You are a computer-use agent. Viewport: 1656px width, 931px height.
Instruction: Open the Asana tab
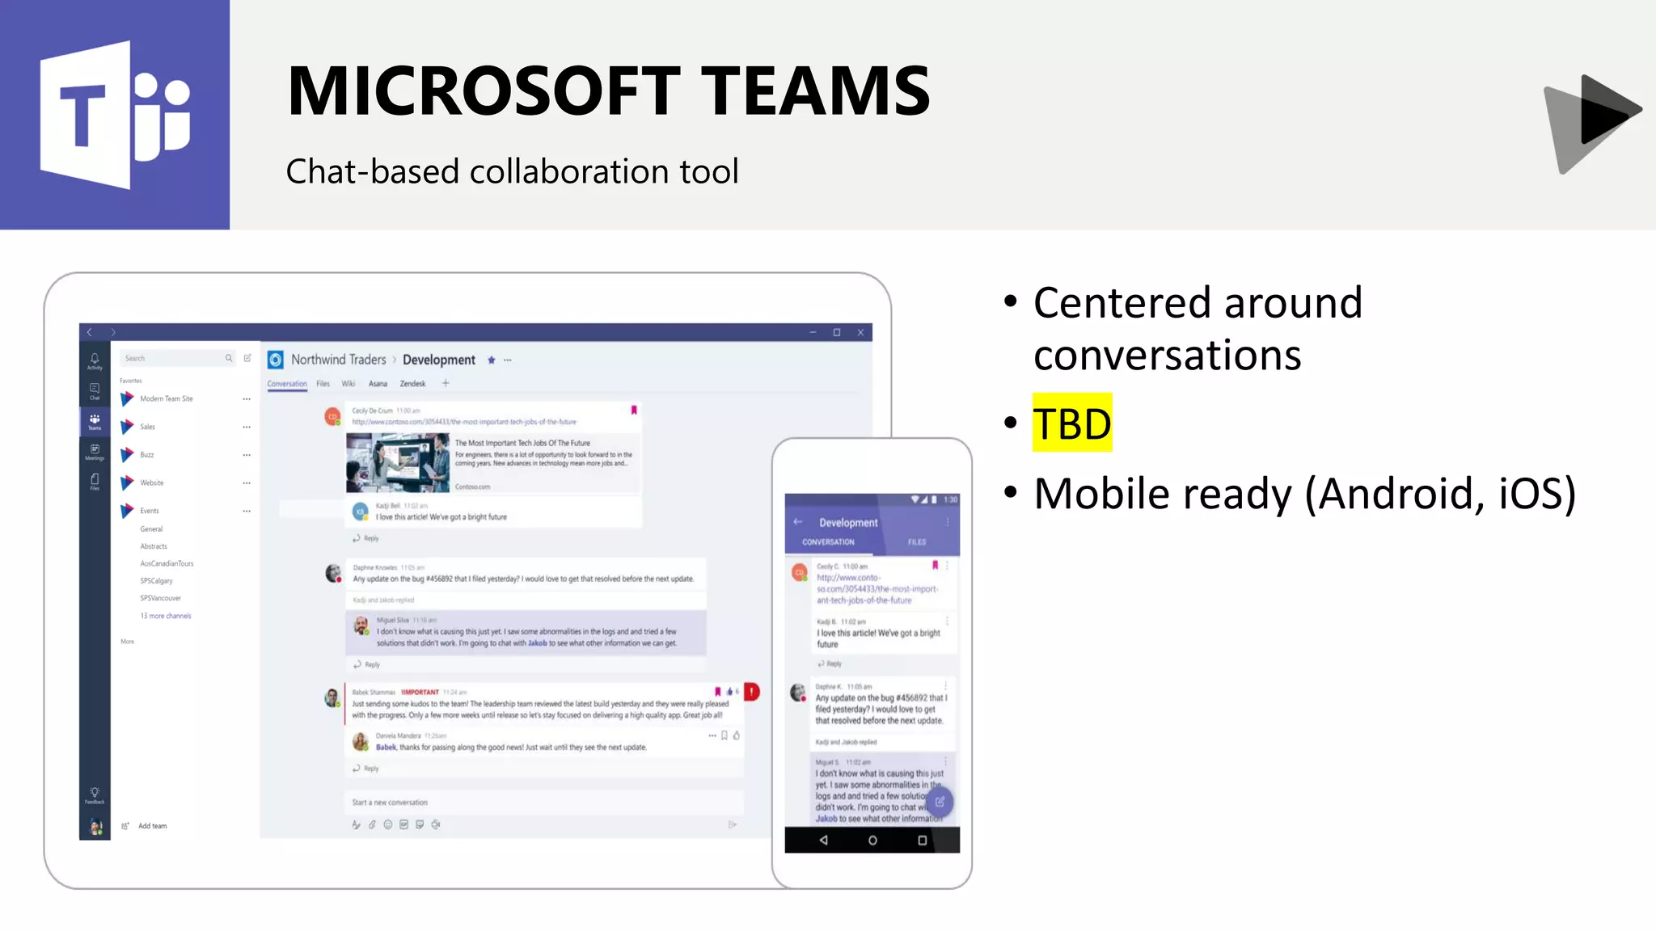(x=378, y=384)
